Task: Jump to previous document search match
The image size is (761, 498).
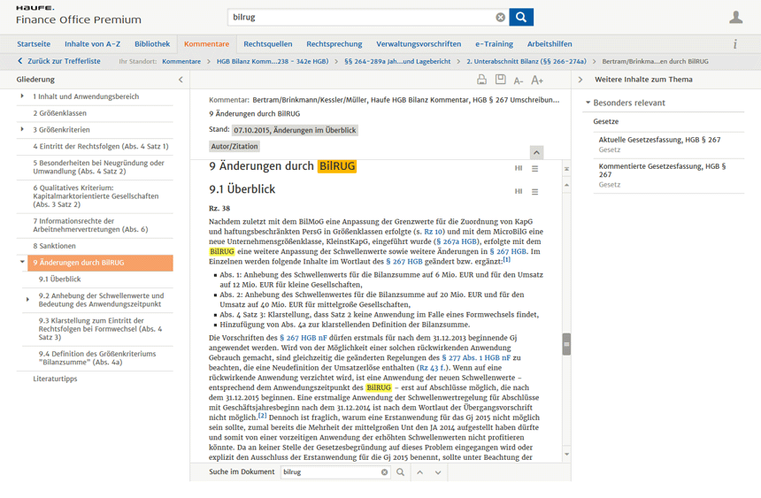Action: (419, 472)
